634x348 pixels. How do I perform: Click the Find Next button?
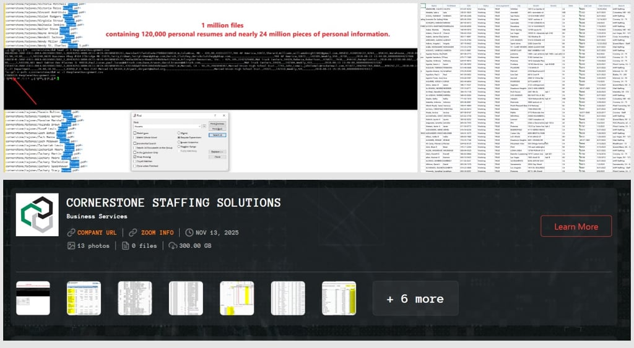217,129
